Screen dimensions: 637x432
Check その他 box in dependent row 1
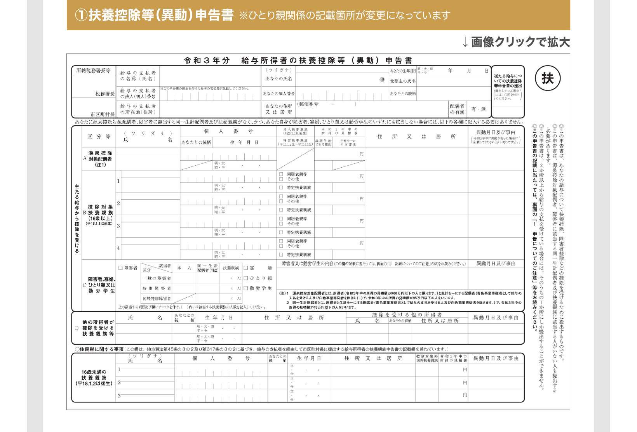[x=281, y=179]
